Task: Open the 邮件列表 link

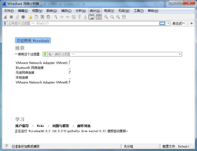Action: pyautogui.click(x=84, y=126)
